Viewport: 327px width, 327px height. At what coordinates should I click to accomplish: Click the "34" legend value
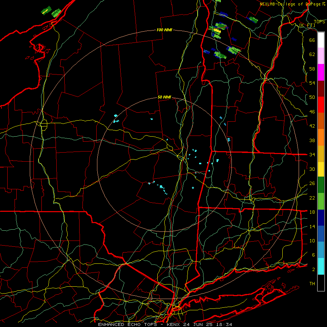[312, 155]
